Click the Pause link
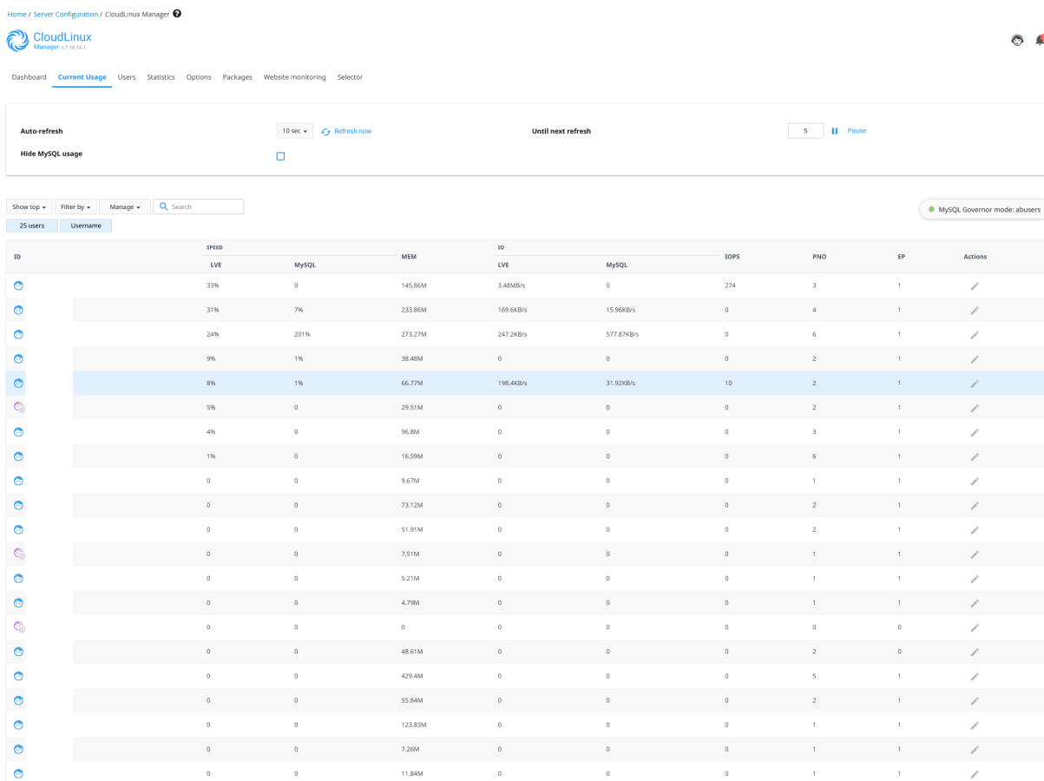This screenshot has width=1044, height=781. 857,131
